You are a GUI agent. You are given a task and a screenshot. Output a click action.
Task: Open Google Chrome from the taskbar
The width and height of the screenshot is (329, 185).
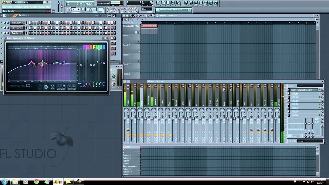tap(36, 182)
